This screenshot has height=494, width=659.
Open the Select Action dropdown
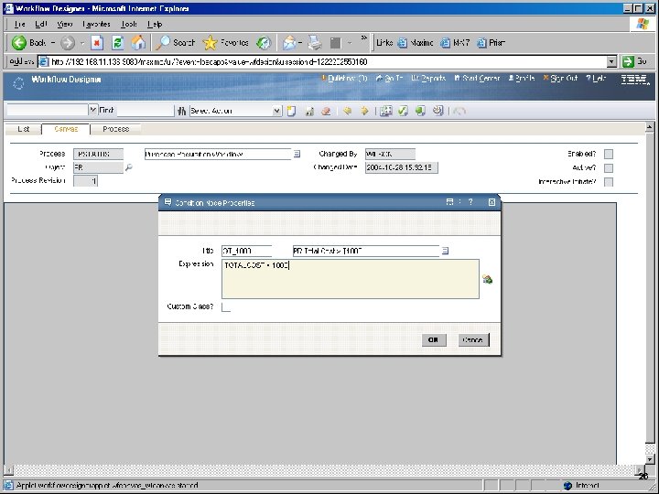276,111
